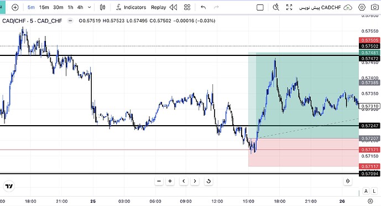Add a symbol to compare with the plus circle
Viewport: 381px width, 206px height.
click(x=15, y=7)
